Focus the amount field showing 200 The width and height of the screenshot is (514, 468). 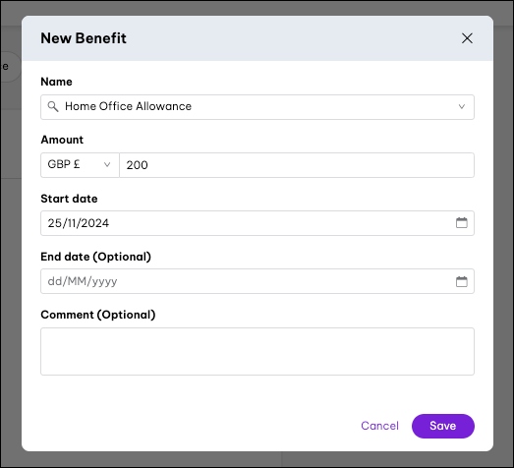coord(297,165)
